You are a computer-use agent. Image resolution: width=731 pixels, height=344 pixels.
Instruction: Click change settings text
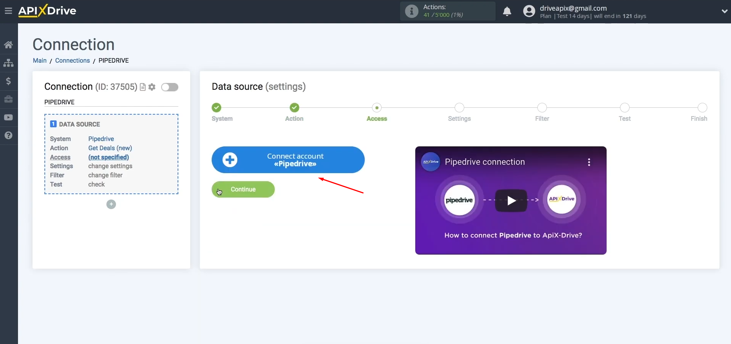pyautogui.click(x=110, y=166)
